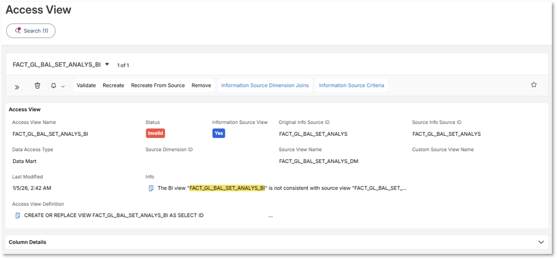Select the Access View Name value FACT_GL_BAL_SET_ANALYS_BI

coord(50,134)
